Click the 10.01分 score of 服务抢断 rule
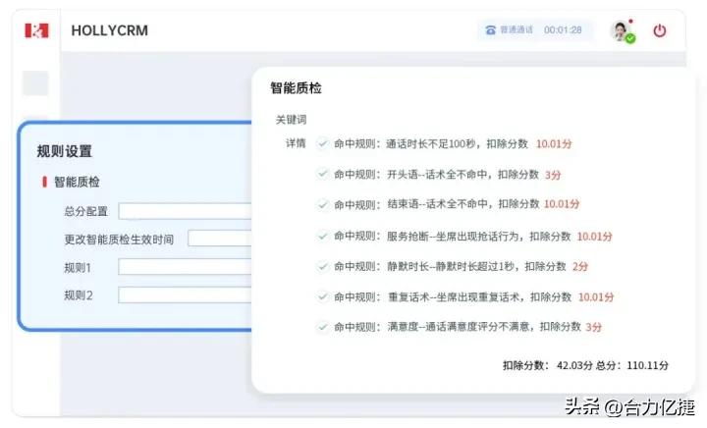 coord(595,236)
